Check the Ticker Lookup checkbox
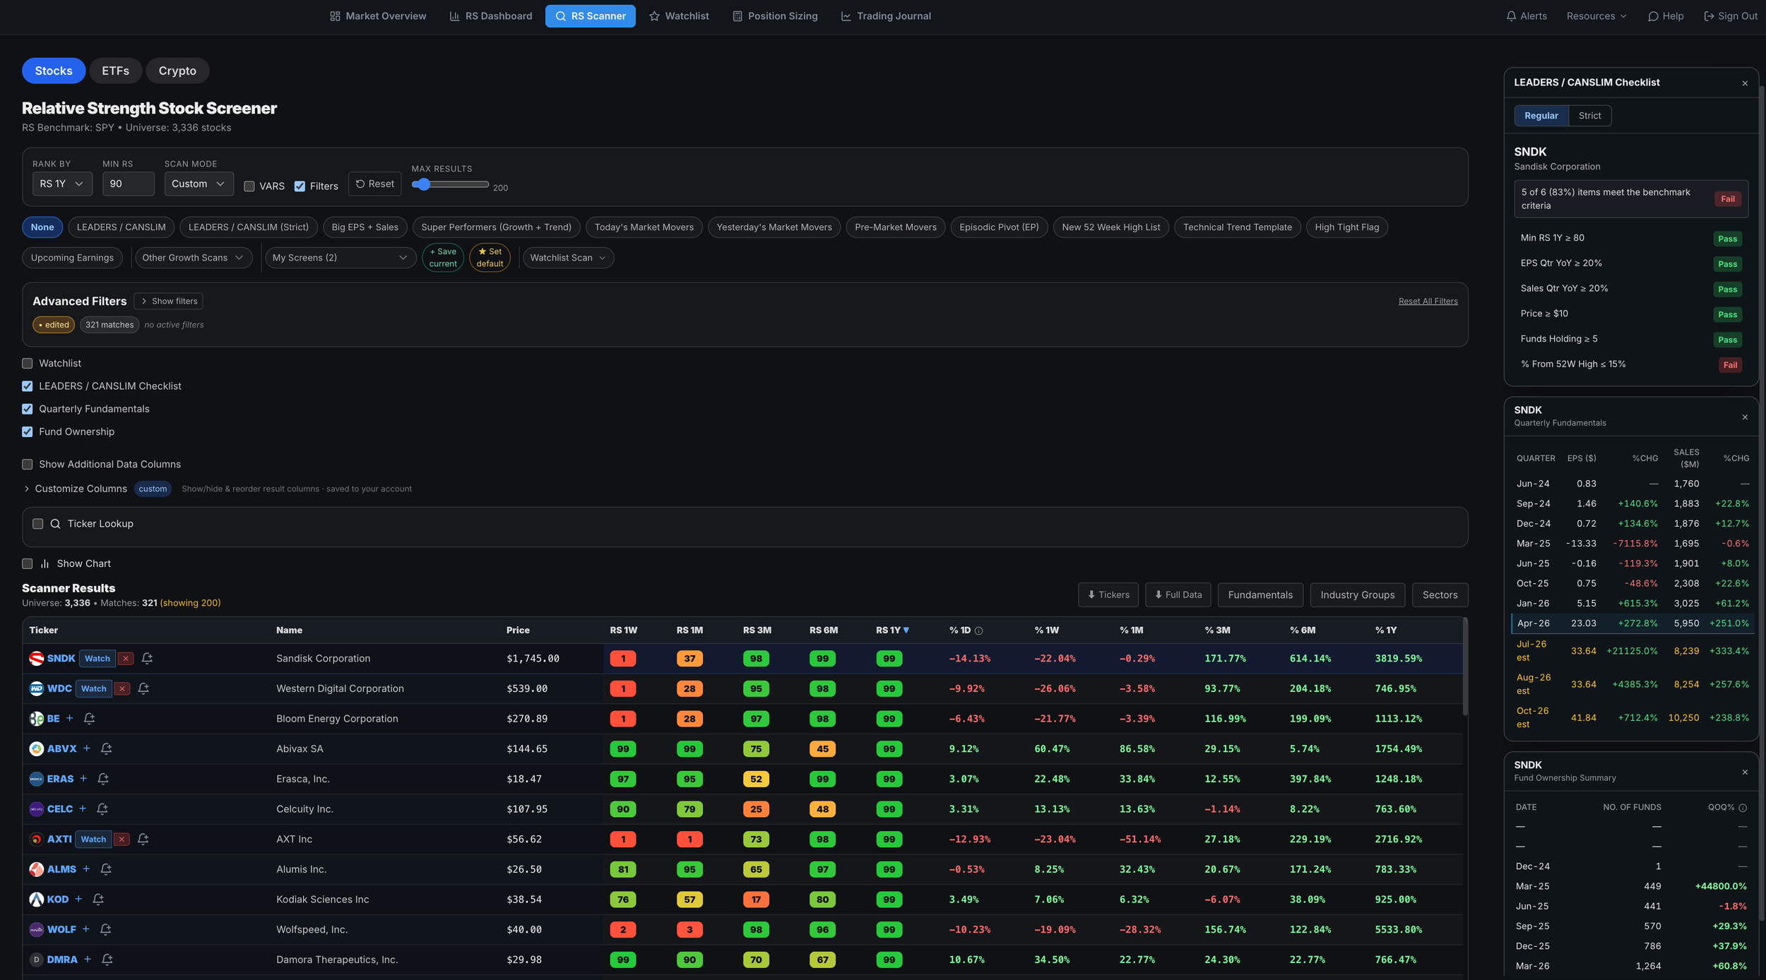Image resolution: width=1766 pixels, height=980 pixels. coord(38,524)
